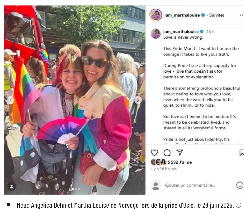View the 5 592 J'aime likes list
This screenshot has height=211, width=244.
click(180, 162)
